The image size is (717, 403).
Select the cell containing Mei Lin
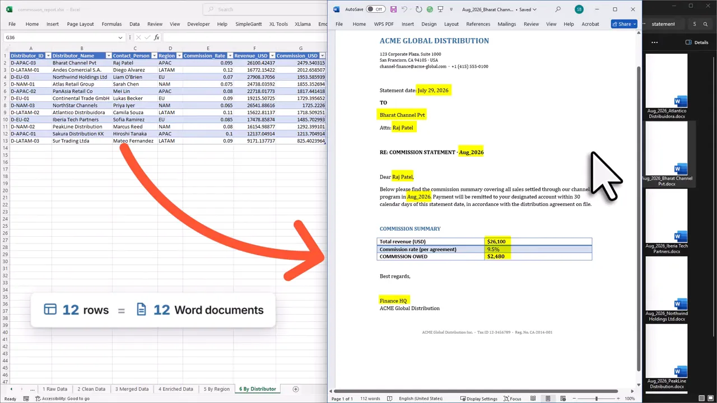click(134, 91)
